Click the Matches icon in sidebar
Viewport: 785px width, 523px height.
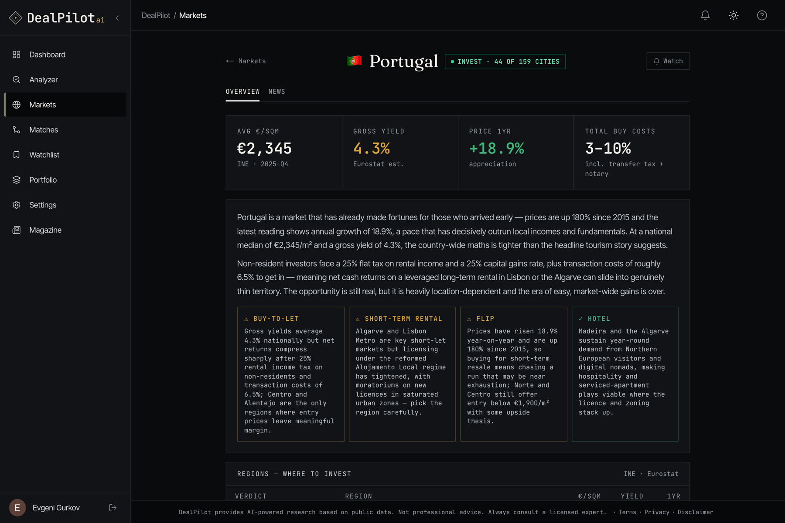pyautogui.click(x=17, y=130)
